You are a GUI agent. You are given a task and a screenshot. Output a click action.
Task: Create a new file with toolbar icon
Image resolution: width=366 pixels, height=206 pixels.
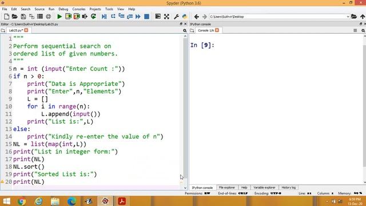click(6, 17)
